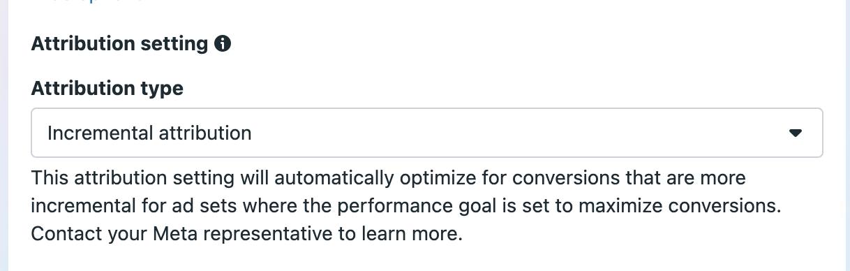Open the Incremental attribution combo box
Viewport: 850px width, 271px height.
coord(427,133)
